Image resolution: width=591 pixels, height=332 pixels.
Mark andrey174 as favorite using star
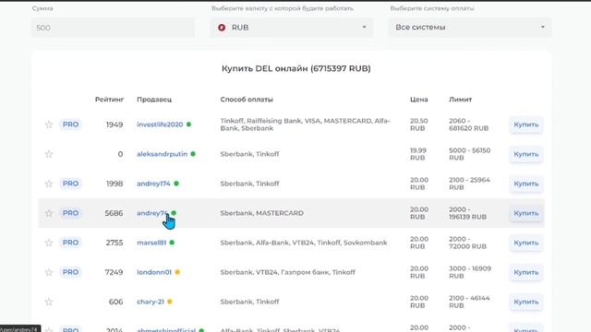[49, 184]
